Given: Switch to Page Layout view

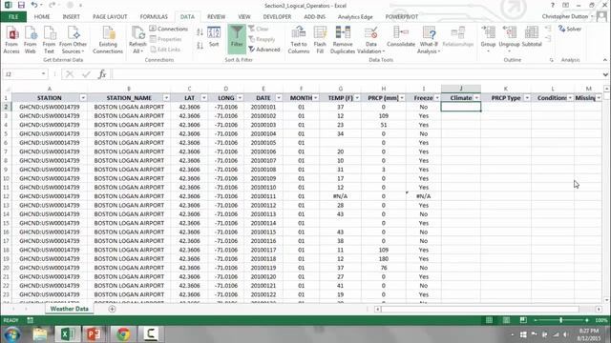Looking at the screenshot, I should click(x=506, y=320).
